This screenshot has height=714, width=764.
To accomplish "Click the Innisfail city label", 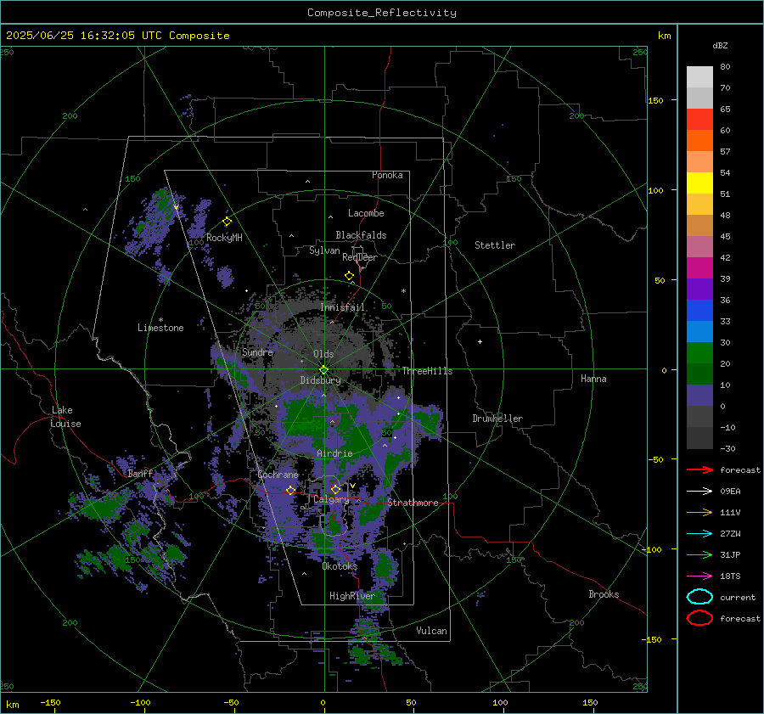I will [343, 307].
